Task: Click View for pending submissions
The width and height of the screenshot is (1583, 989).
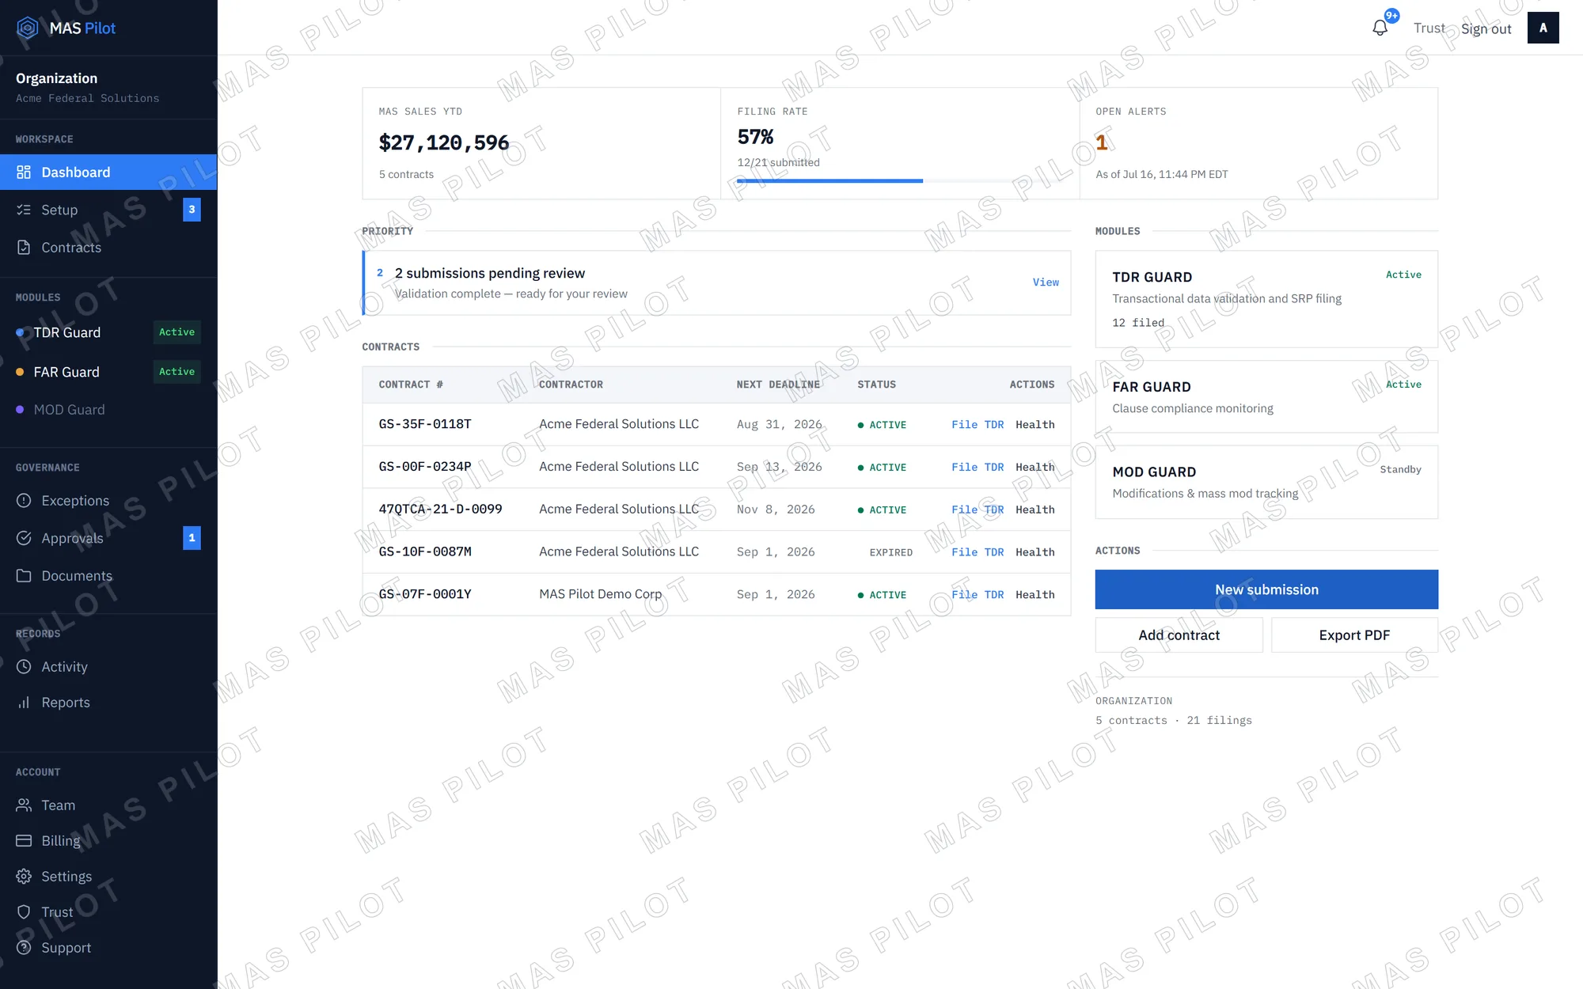Action: (1046, 282)
